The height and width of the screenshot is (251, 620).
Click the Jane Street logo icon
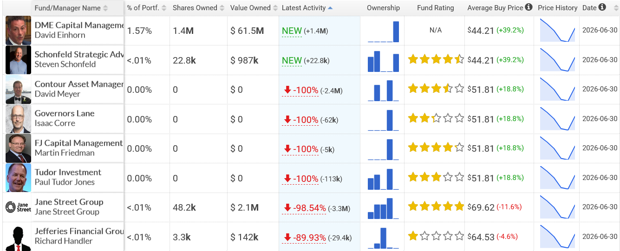[18, 207]
